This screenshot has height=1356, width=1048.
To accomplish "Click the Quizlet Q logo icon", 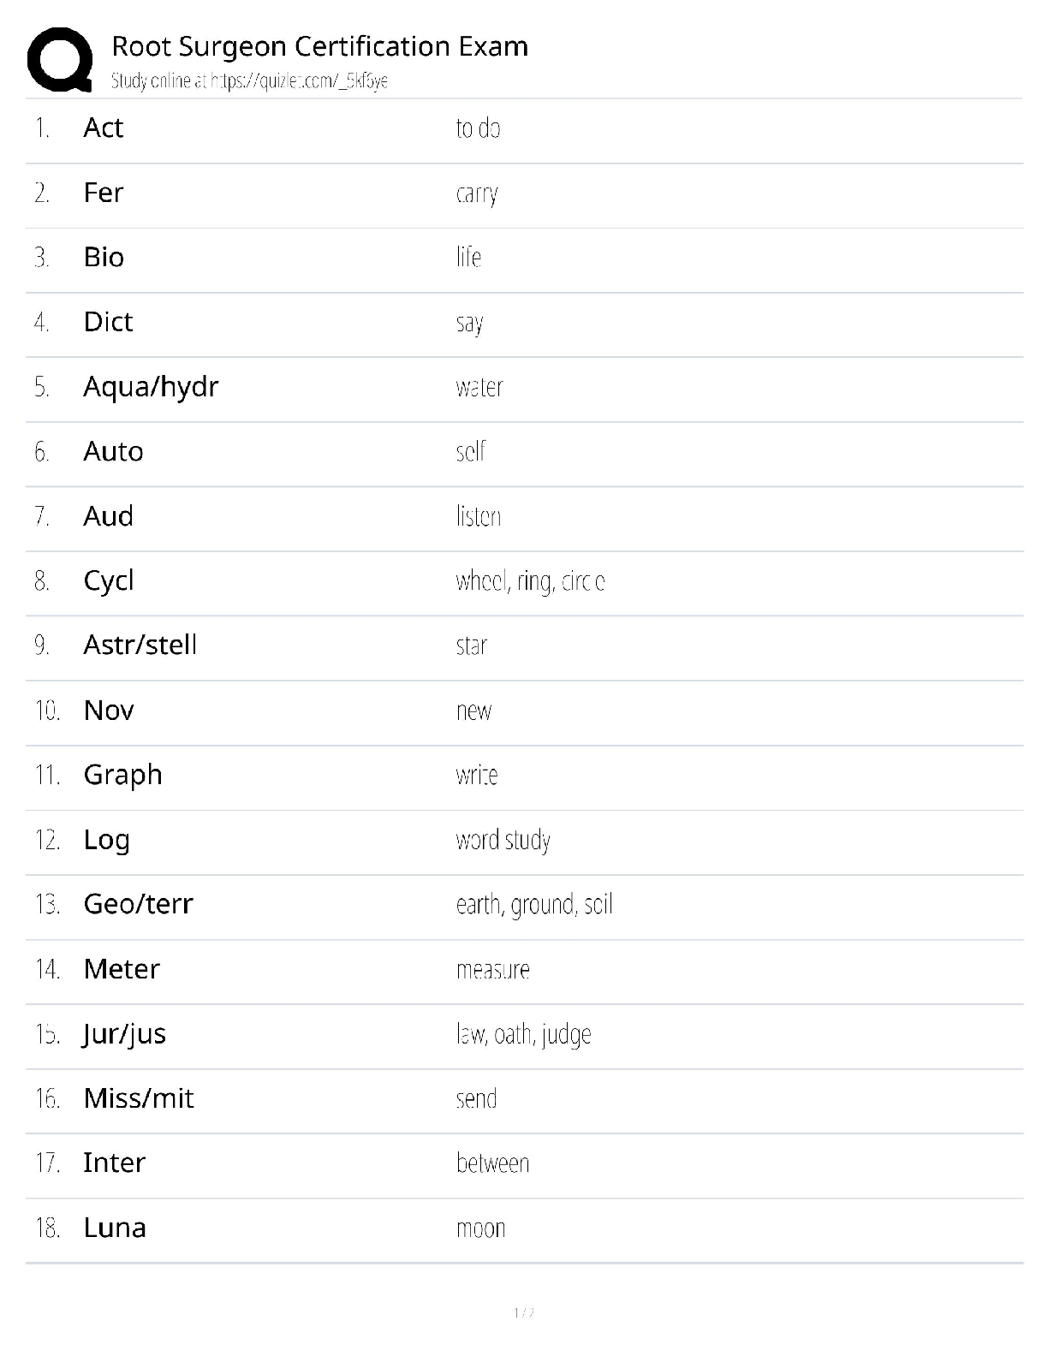I will click(59, 59).
